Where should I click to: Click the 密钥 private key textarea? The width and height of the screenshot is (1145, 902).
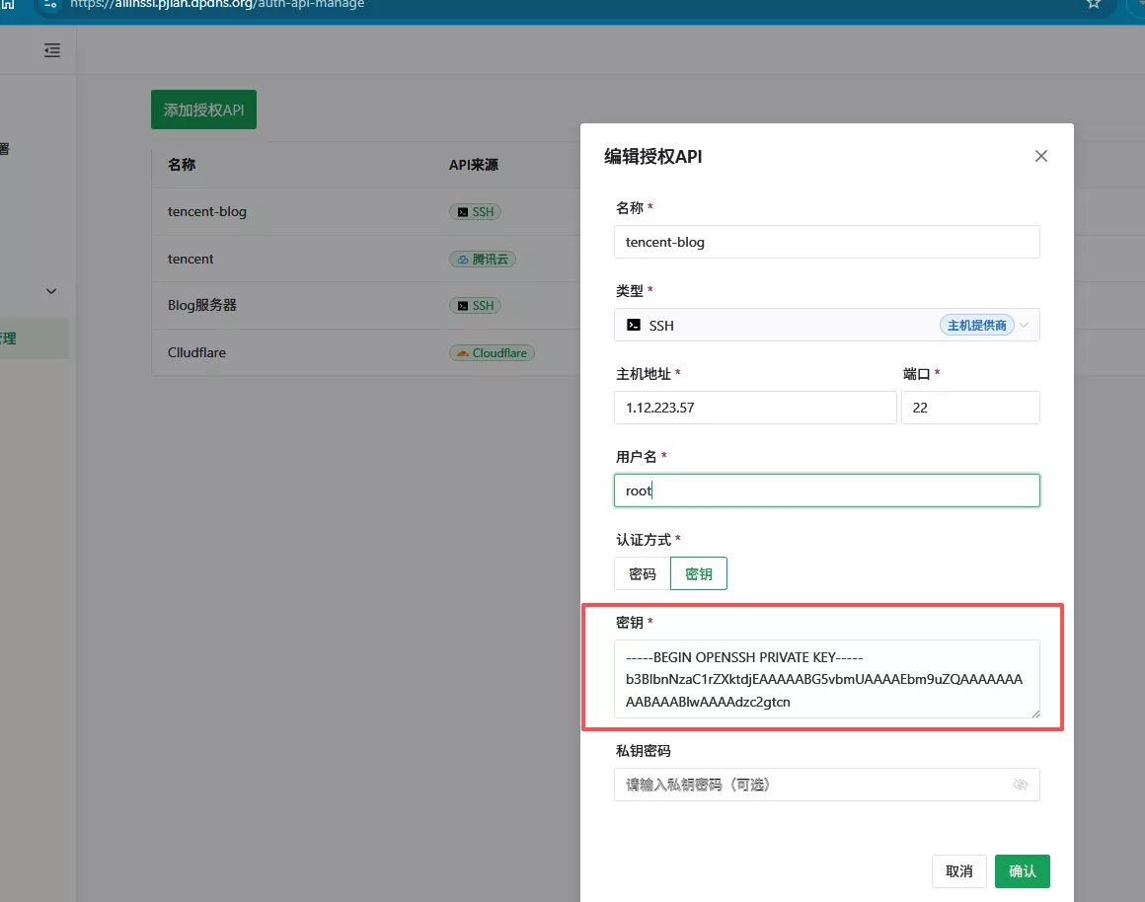pos(826,679)
